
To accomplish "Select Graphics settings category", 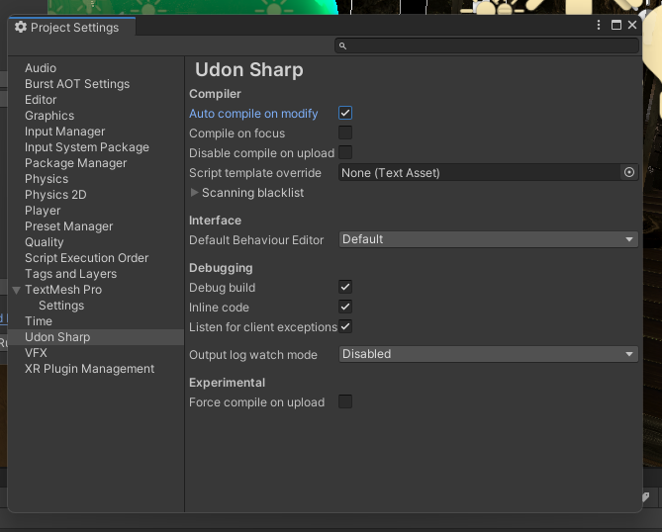I will (49, 116).
